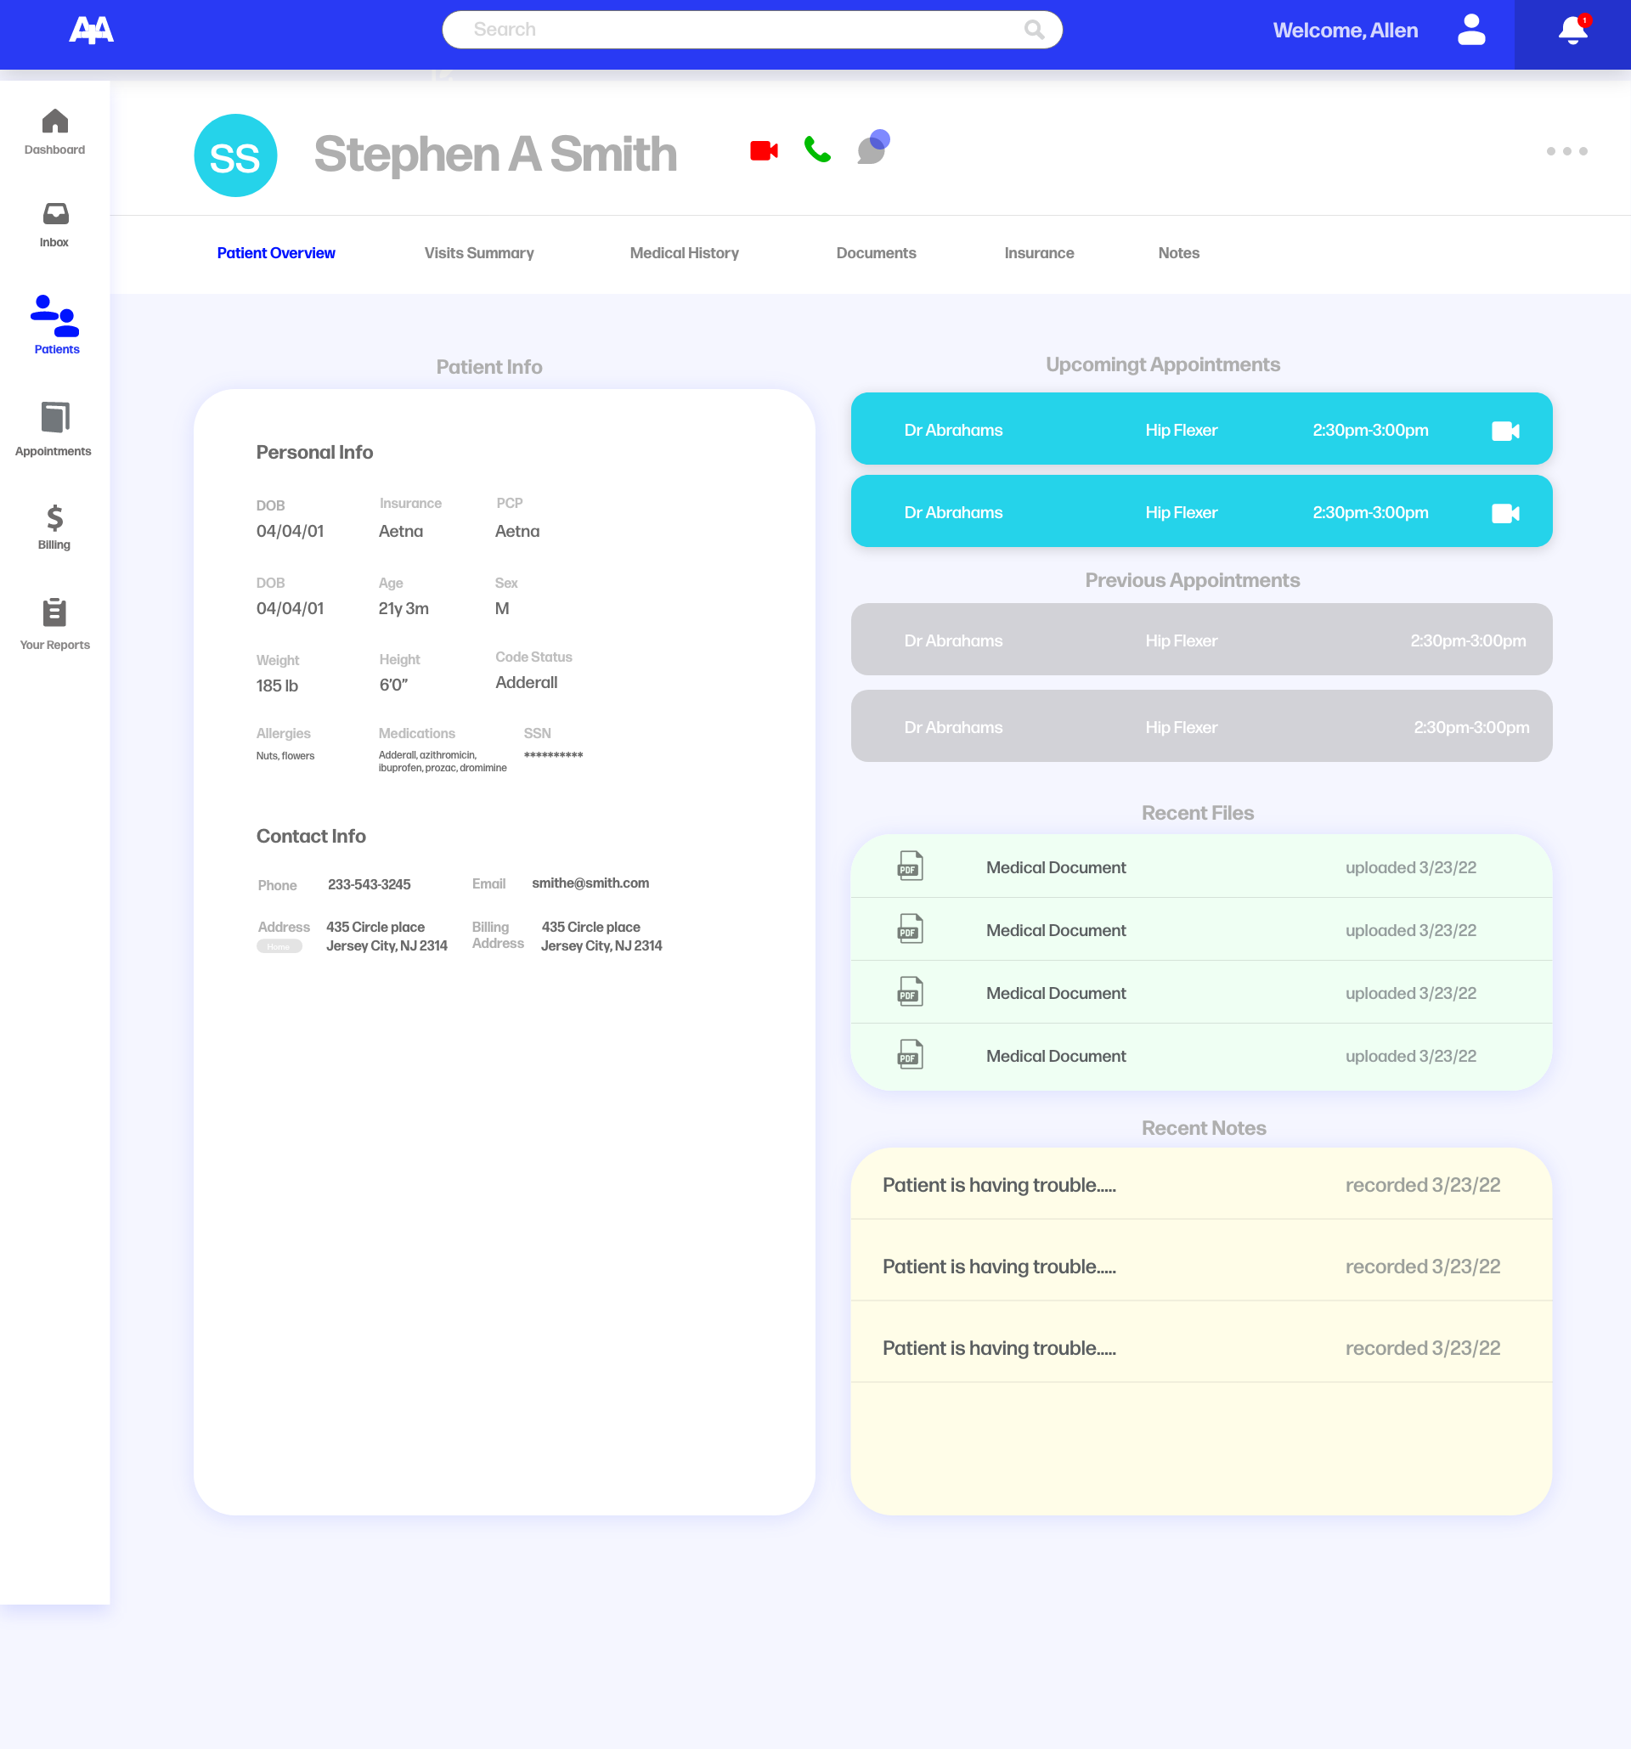Open first Medical Document PDF file
The image size is (1631, 1749).
point(1055,867)
